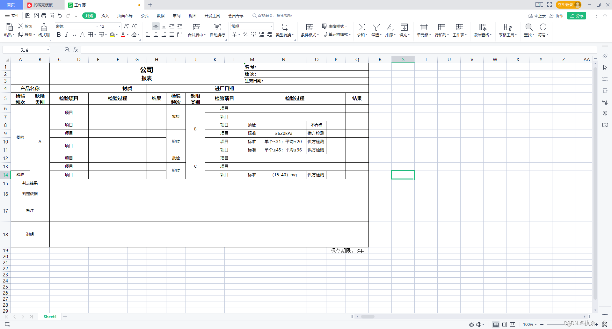This screenshot has width=612, height=329.
Task: Toggle horizontal center alignment
Action: click(x=156, y=34)
